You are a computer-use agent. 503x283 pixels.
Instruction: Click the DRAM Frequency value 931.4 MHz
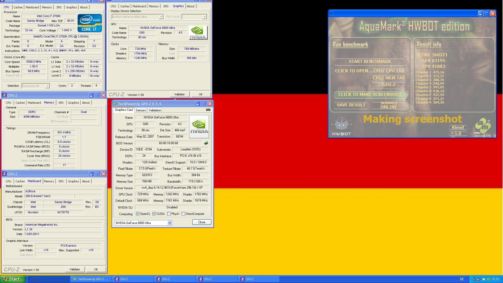click(64, 133)
